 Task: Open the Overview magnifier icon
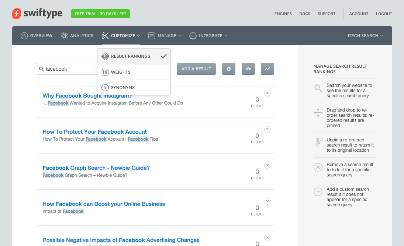24,36
